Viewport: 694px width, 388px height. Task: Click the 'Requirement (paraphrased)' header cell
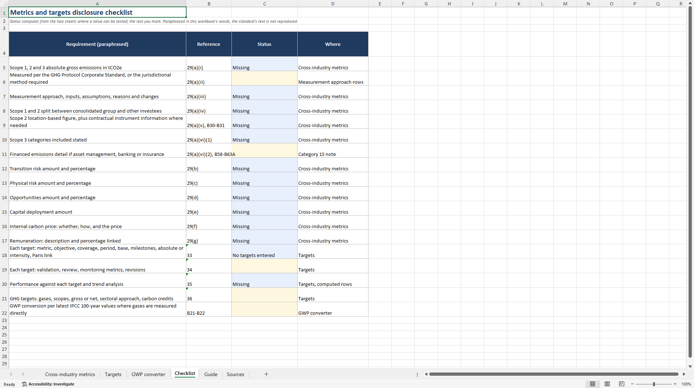pyautogui.click(x=97, y=44)
